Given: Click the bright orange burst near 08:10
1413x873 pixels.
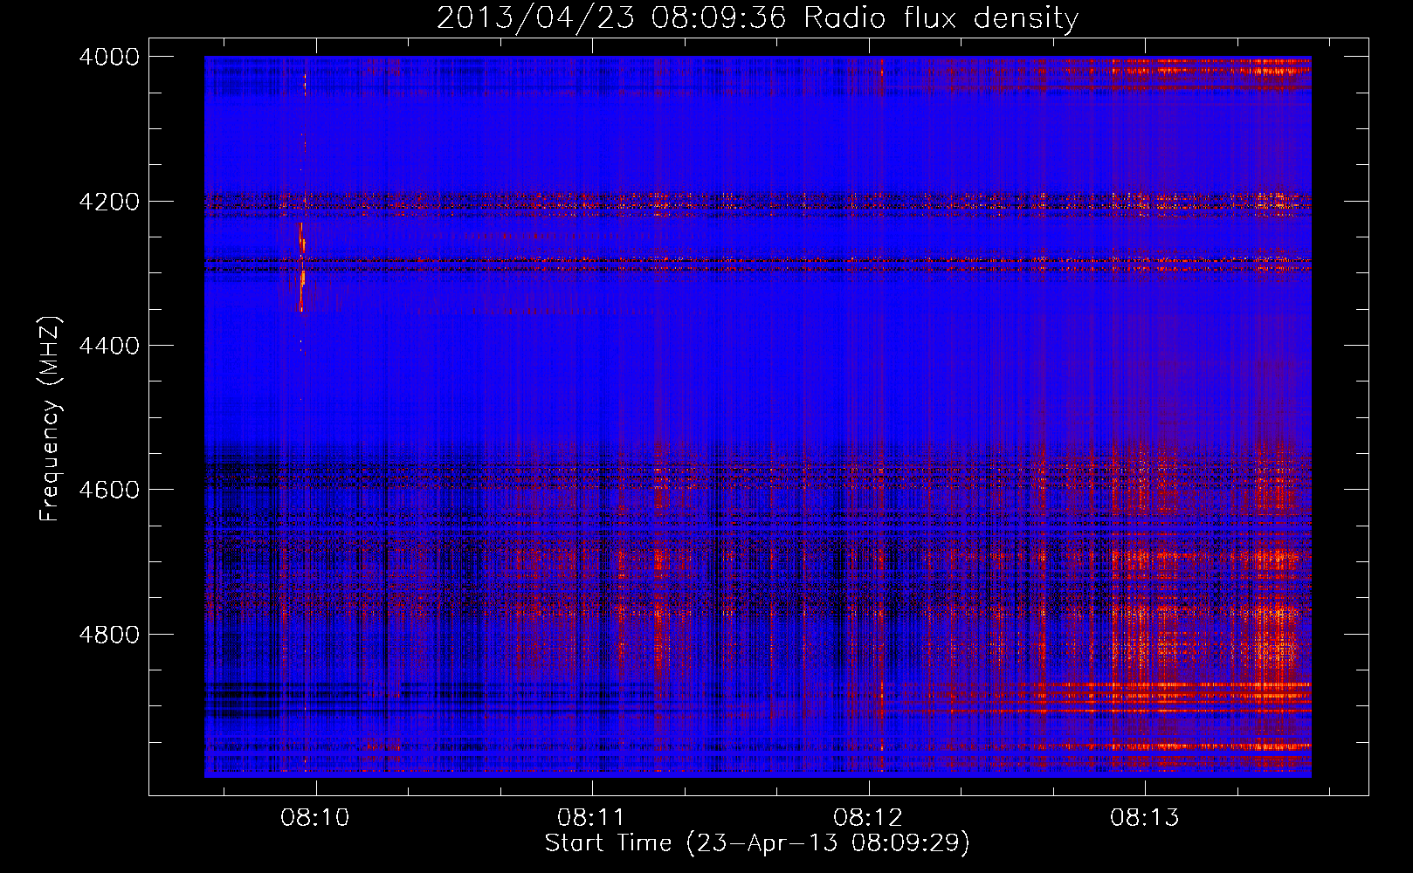Looking at the screenshot, I should click(302, 267).
